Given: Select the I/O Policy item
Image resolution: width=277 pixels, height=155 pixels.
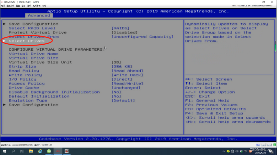Looking at the screenshot, I should (x=22, y=79).
